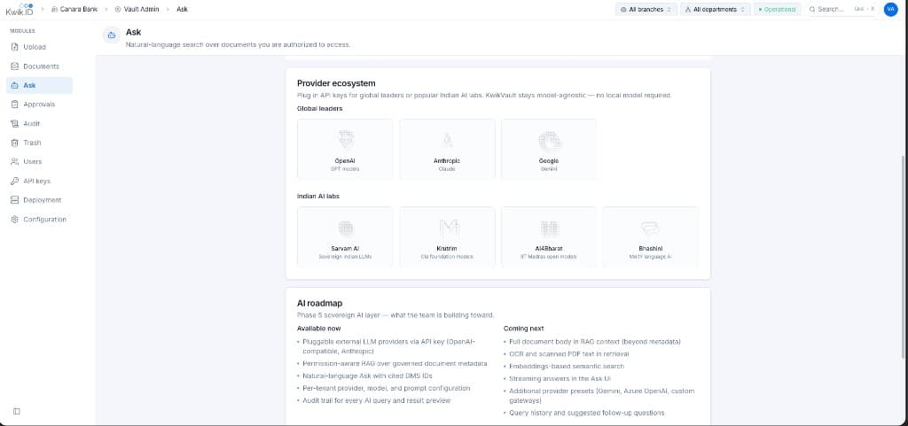Click the Documents inbox icon
Image resolution: width=908 pixels, height=426 pixels.
tap(15, 66)
